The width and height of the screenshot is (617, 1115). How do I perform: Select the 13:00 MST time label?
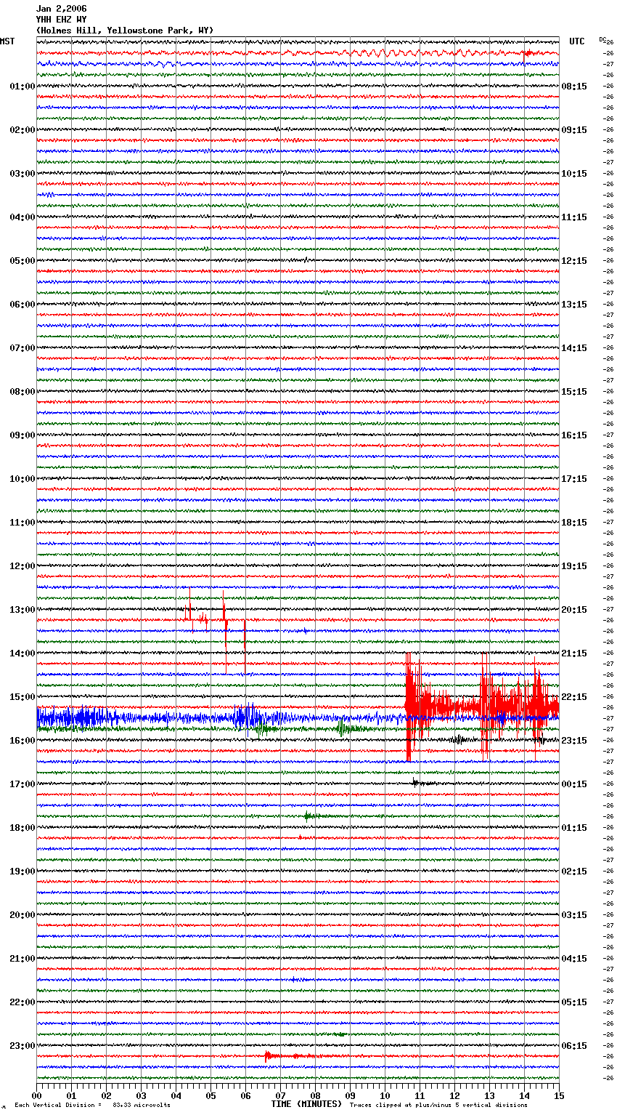(22, 610)
